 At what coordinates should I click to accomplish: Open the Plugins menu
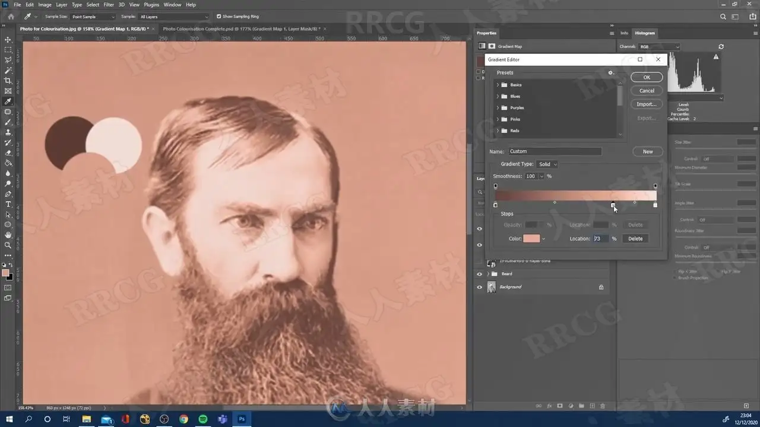point(151,5)
